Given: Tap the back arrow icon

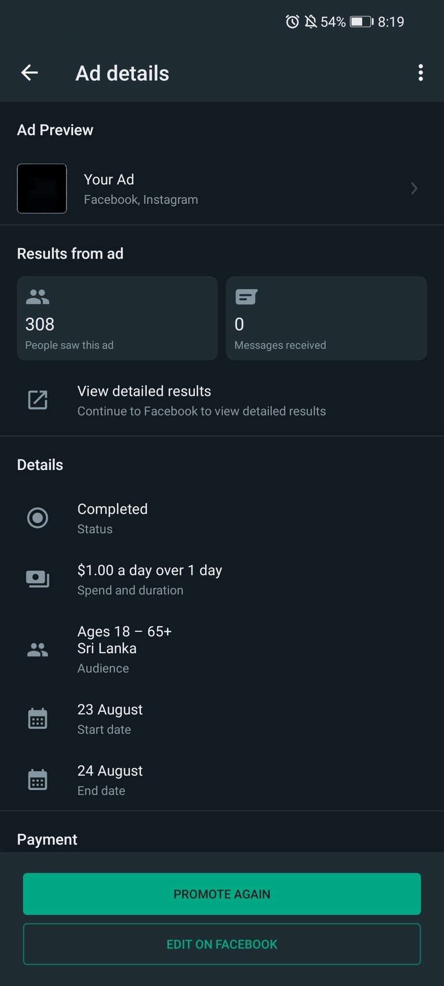Looking at the screenshot, I should click(x=29, y=73).
